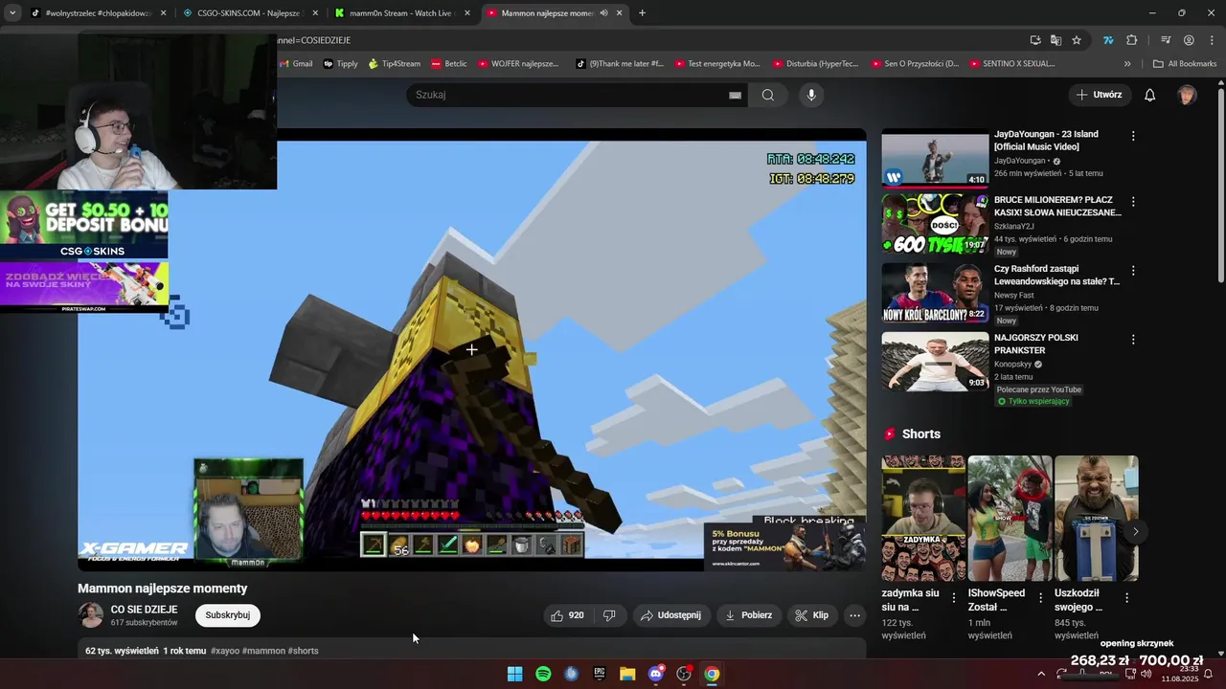
Task: Open Test energetyka bookmark
Action: [x=716, y=64]
